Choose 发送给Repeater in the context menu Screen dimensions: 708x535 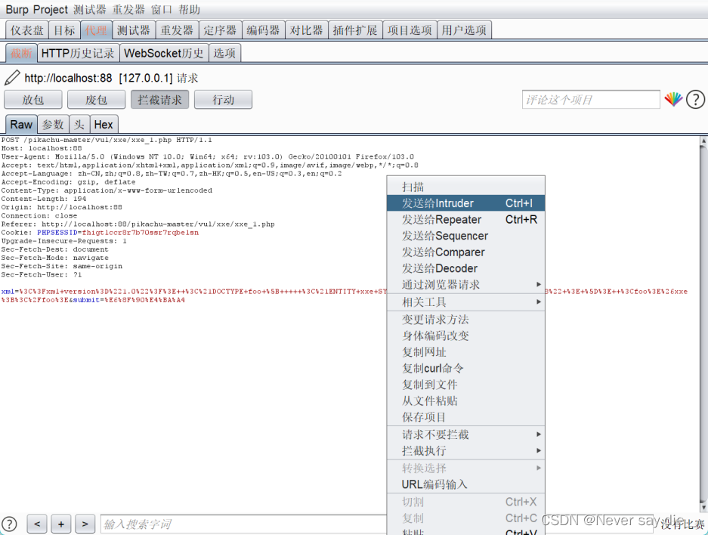coord(466,219)
